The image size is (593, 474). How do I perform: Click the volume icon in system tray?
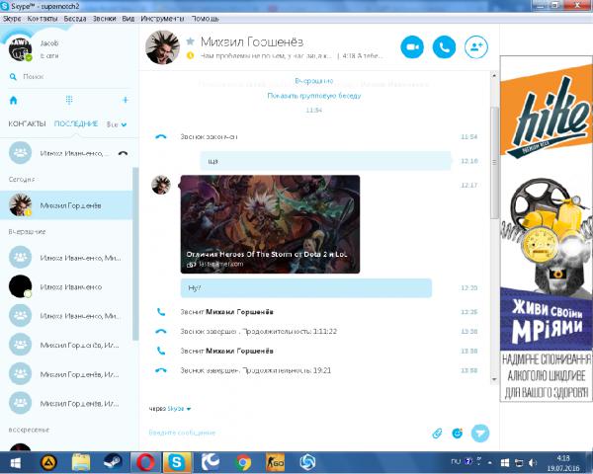(x=533, y=463)
